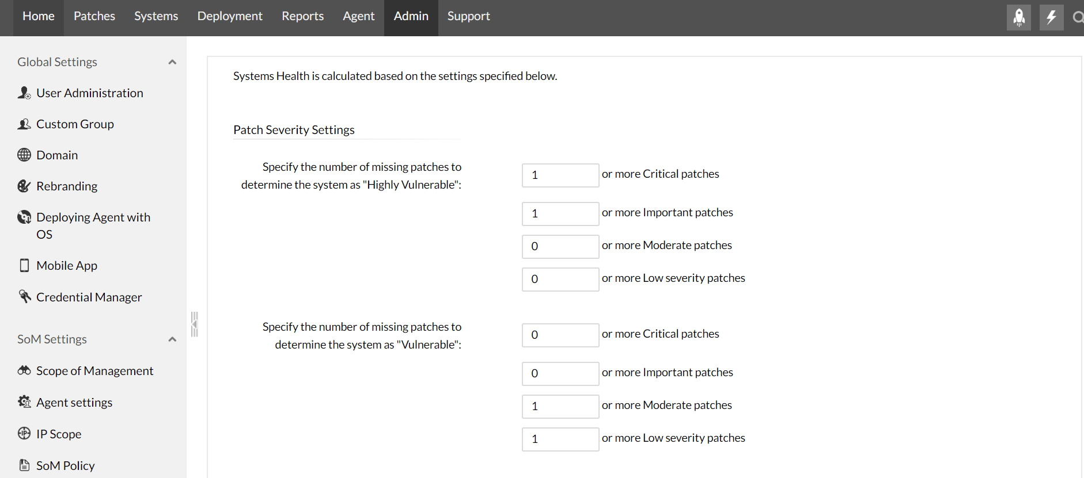This screenshot has height=478, width=1084.
Task: Click the Credential Manager key icon
Action: coord(24,297)
